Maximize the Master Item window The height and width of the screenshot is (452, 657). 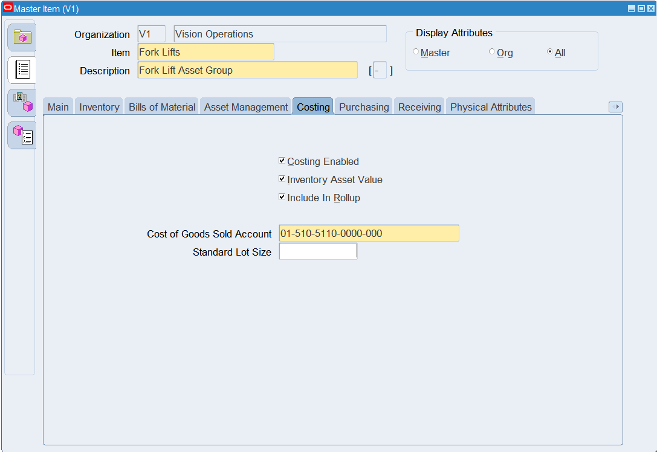pos(641,8)
